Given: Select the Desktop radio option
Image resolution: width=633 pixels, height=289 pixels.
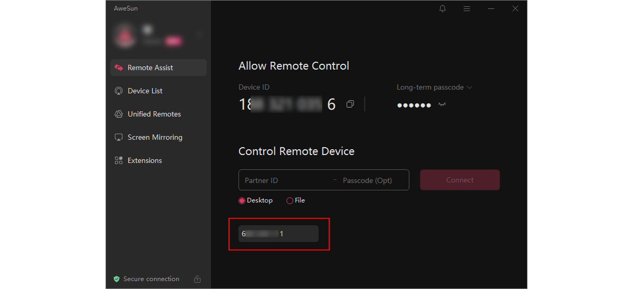Looking at the screenshot, I should (x=242, y=200).
